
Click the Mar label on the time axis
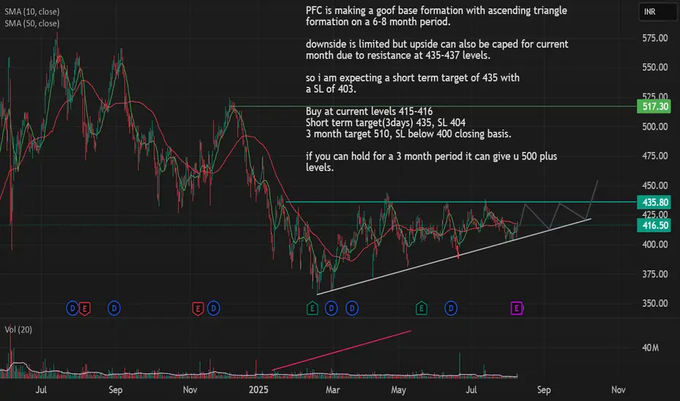click(x=333, y=390)
